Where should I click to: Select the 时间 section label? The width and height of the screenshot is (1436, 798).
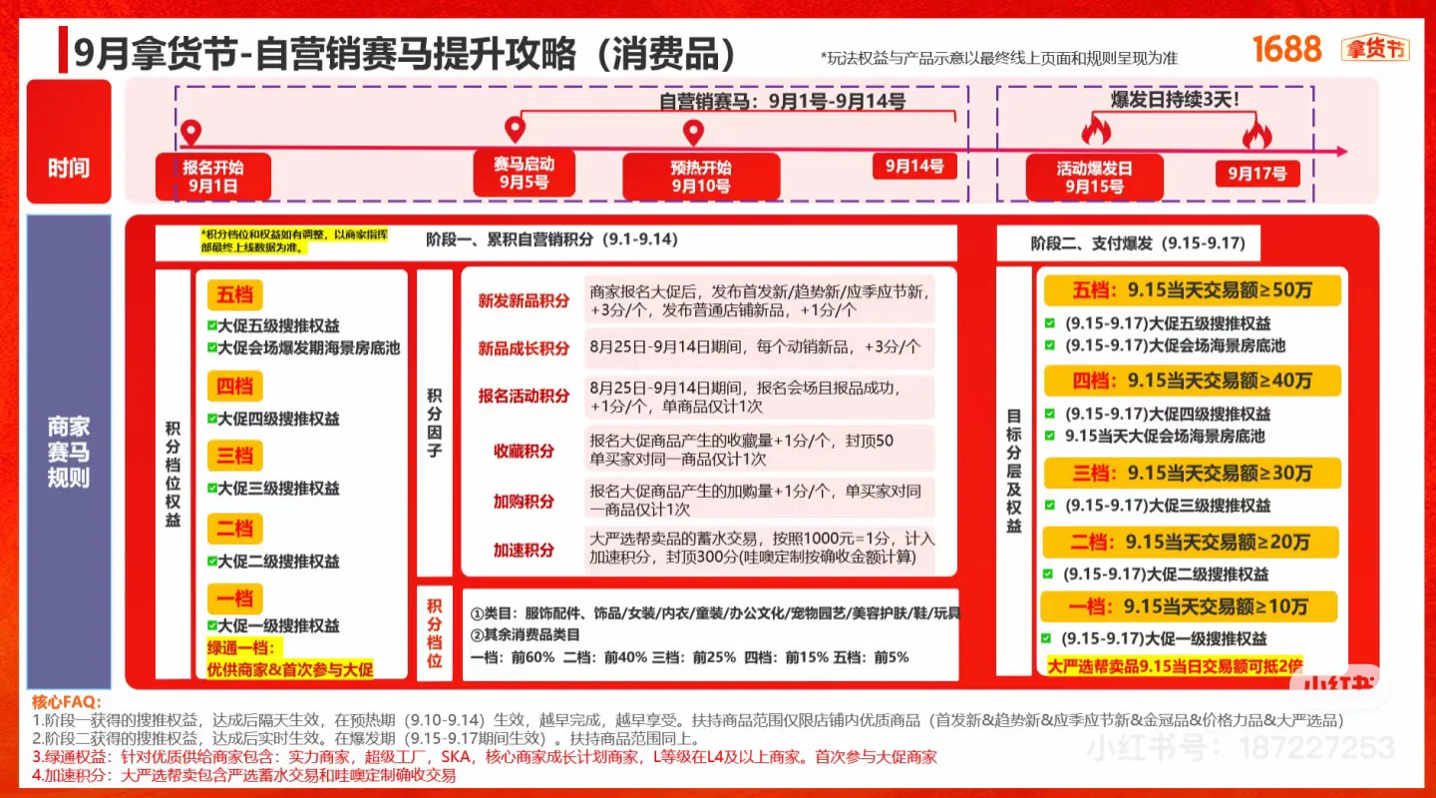[69, 141]
